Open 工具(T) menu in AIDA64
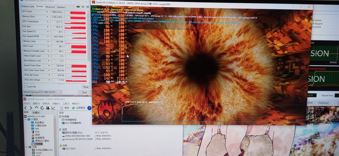This screenshot has height=156, width=339. (66, 103)
